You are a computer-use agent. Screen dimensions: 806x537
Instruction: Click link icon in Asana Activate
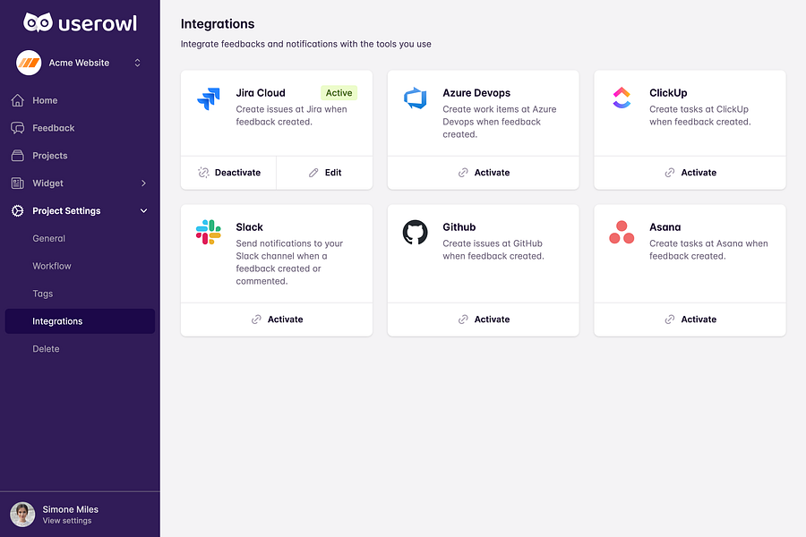(x=670, y=320)
